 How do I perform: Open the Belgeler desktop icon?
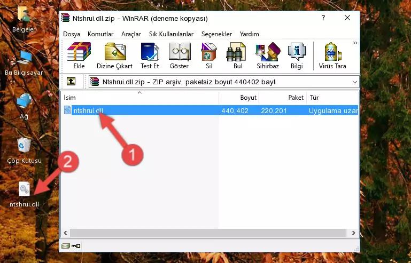click(x=24, y=20)
